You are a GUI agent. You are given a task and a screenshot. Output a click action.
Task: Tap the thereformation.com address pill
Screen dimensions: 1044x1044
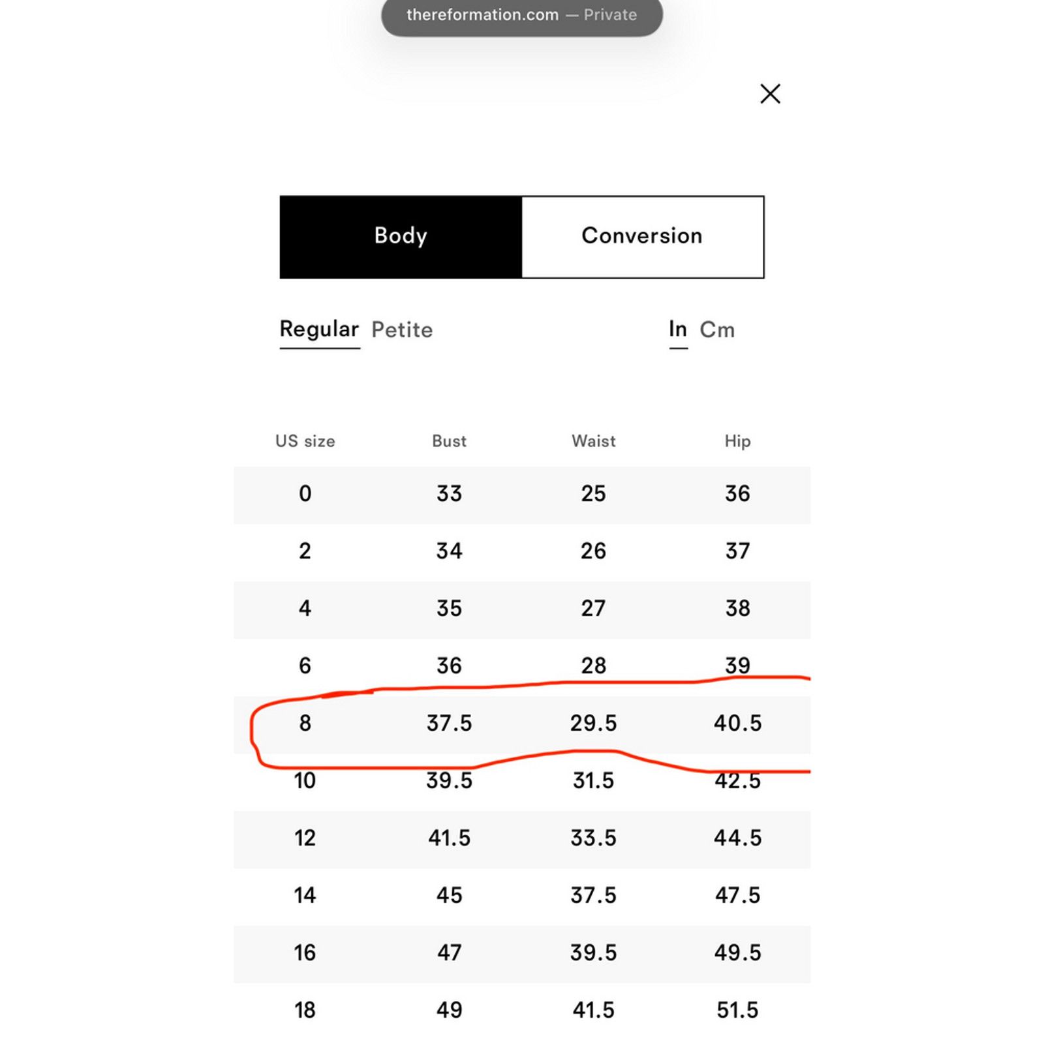(521, 16)
